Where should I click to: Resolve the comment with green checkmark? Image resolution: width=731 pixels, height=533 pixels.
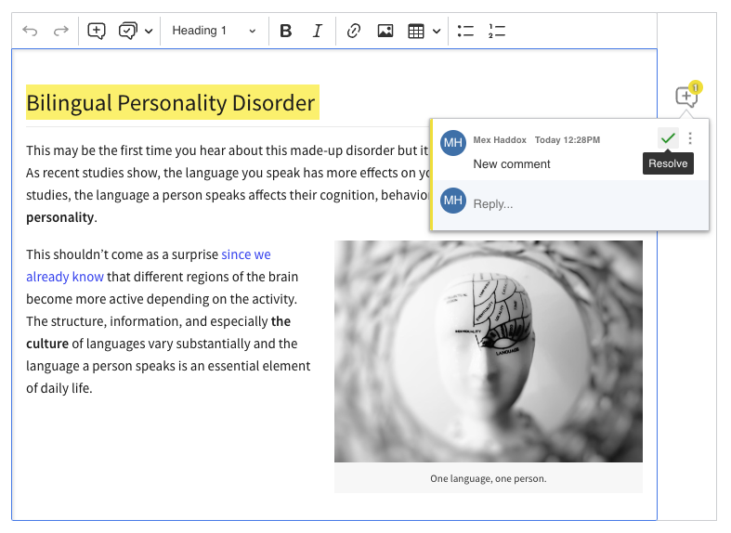(x=668, y=138)
